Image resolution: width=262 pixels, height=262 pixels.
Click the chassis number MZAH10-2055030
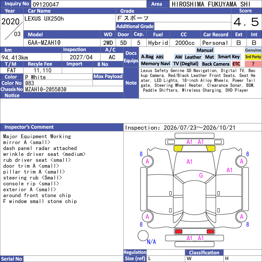pyautogui.click(x=46, y=89)
